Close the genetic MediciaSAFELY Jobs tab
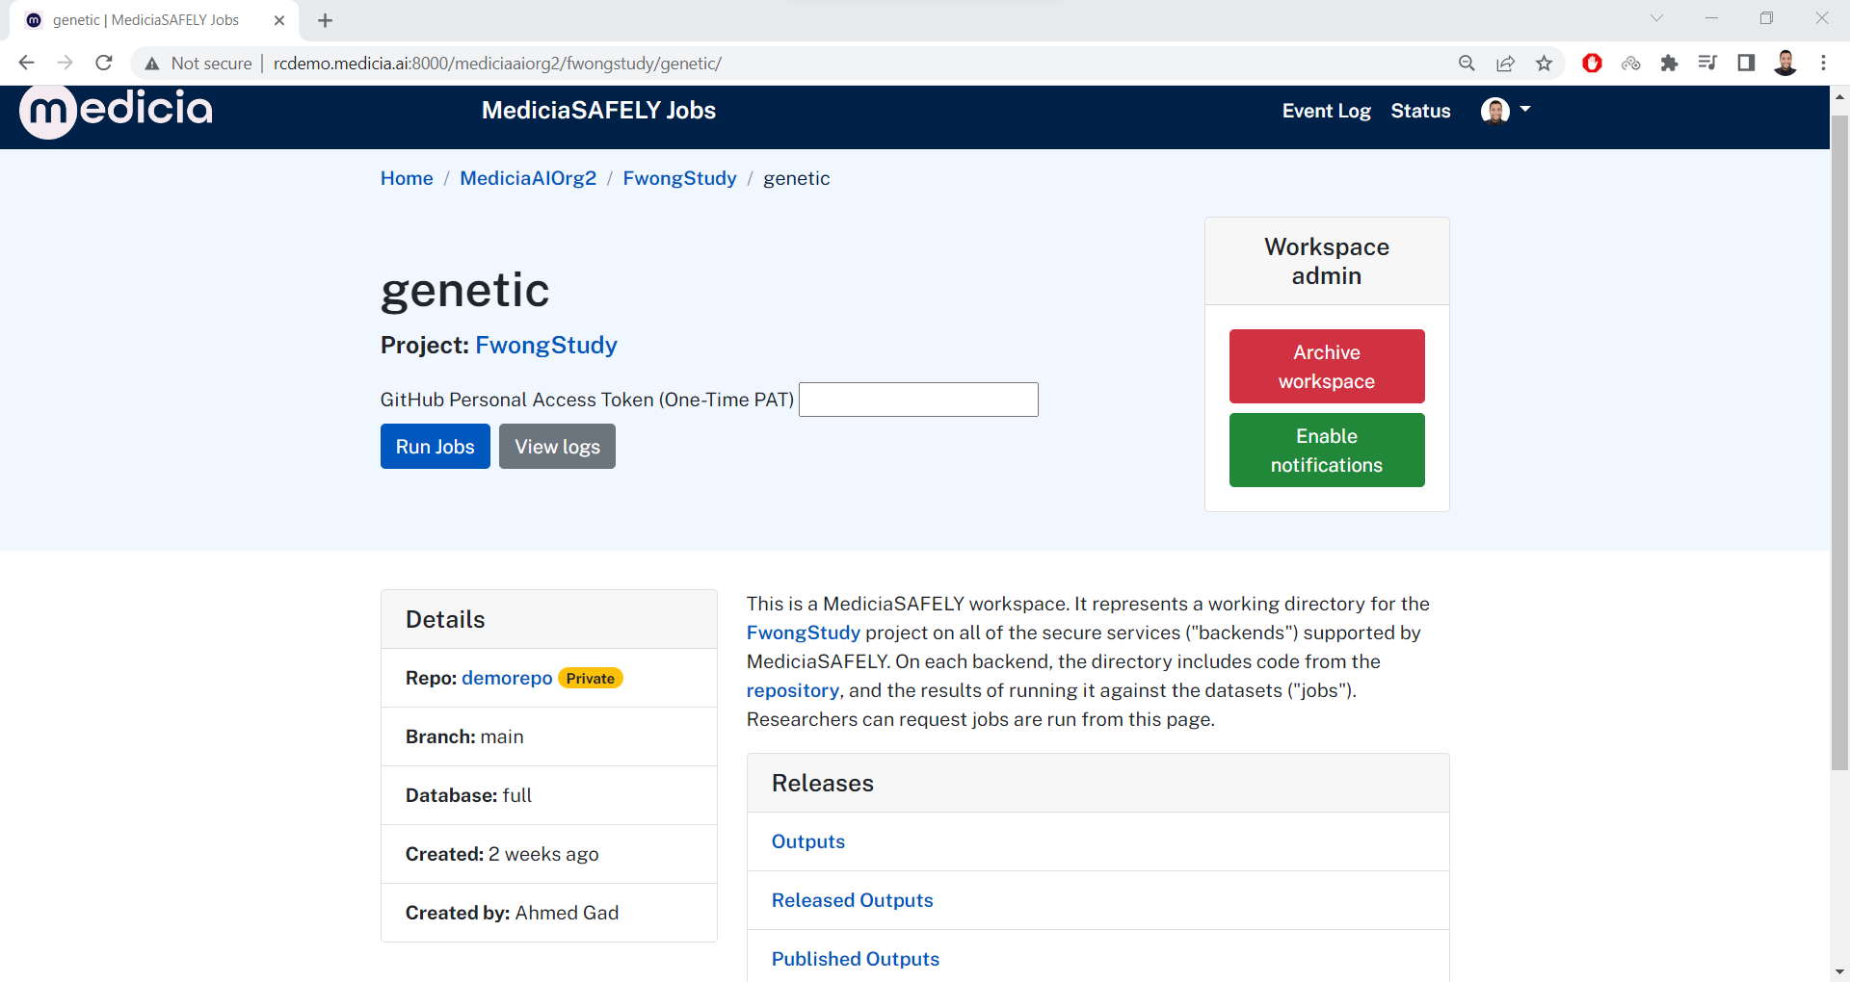This screenshot has width=1850, height=982. tap(279, 20)
